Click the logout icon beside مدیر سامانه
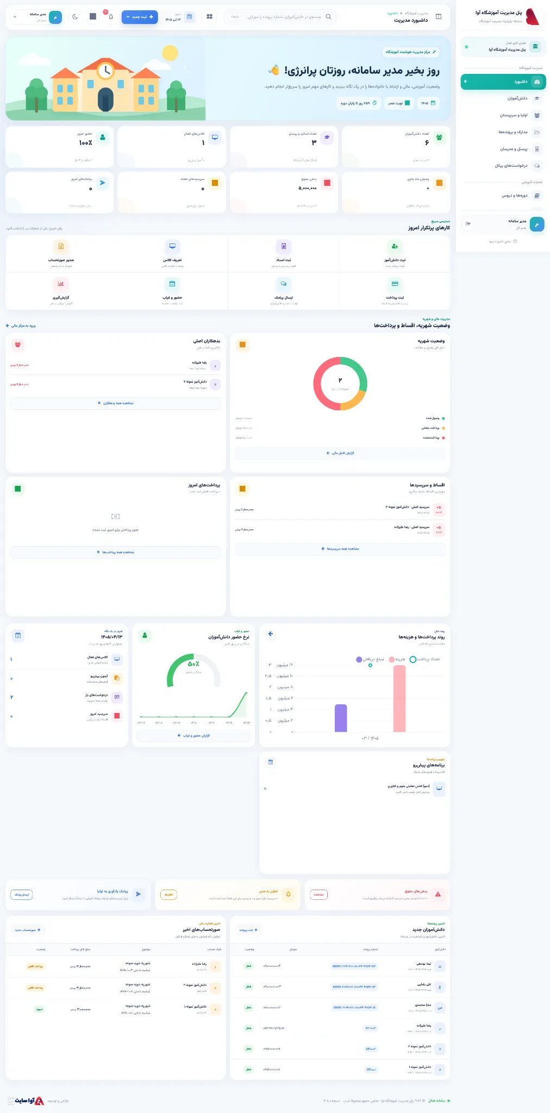 click(x=468, y=224)
